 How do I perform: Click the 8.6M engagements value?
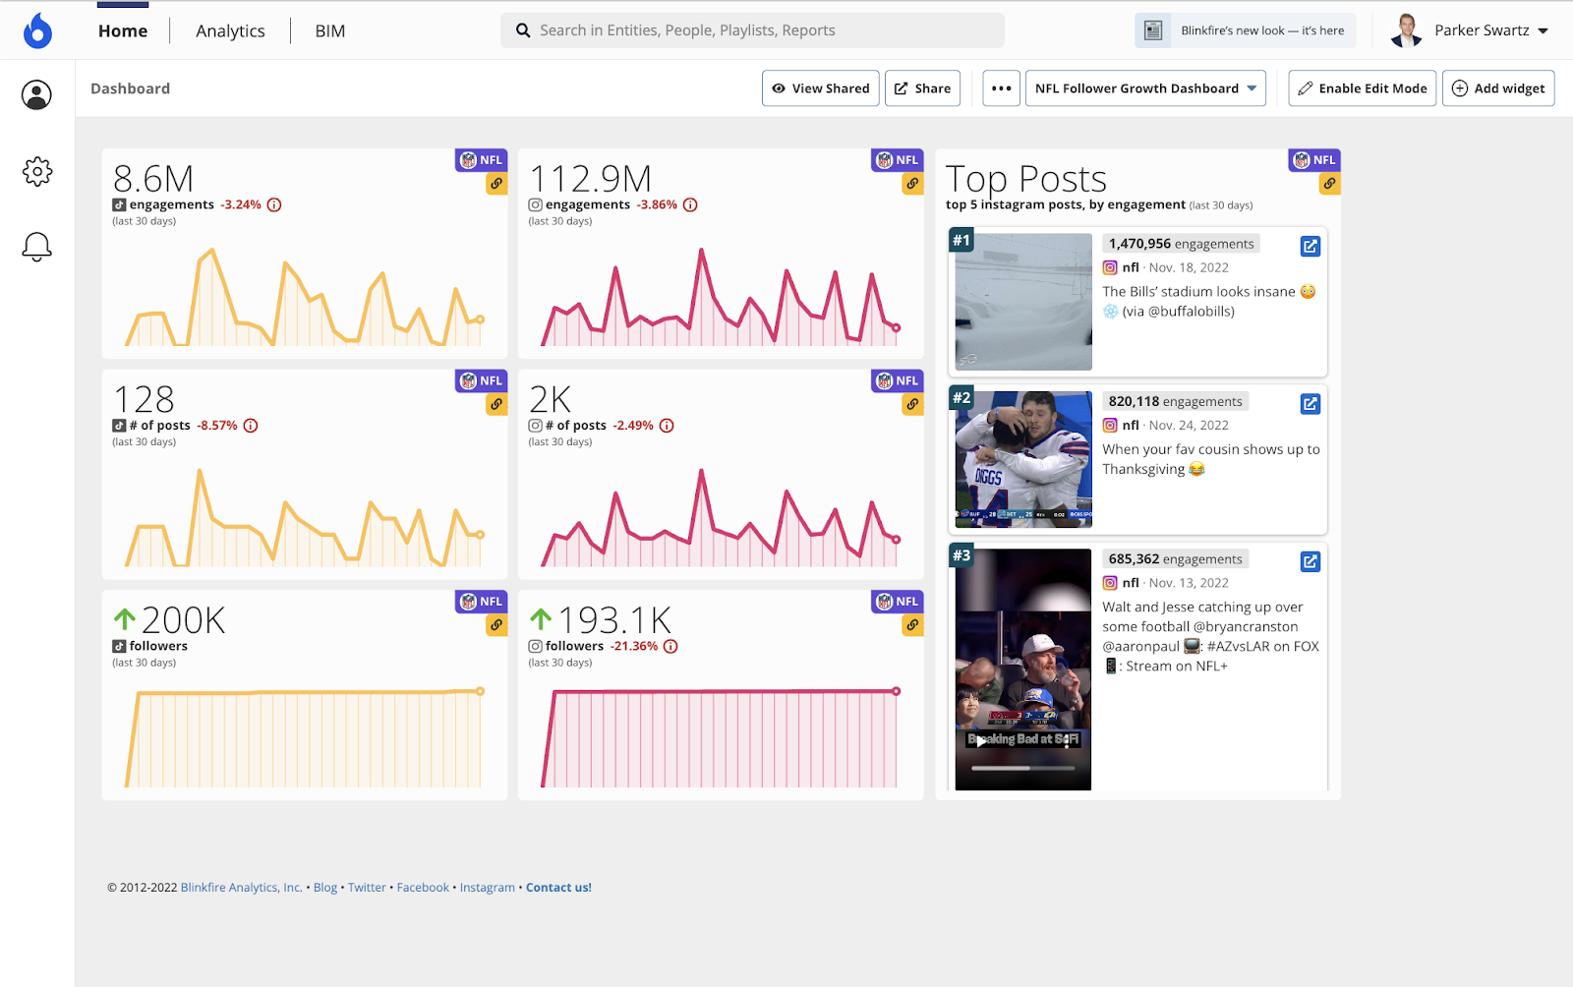pos(153,179)
